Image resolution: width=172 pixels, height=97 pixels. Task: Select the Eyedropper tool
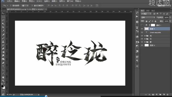point(3,31)
